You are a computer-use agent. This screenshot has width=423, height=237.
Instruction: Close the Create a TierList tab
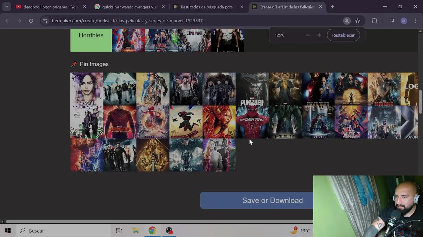tap(321, 7)
